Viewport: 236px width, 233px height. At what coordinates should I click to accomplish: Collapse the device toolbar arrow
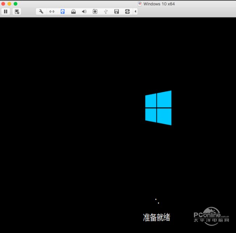pos(135,12)
